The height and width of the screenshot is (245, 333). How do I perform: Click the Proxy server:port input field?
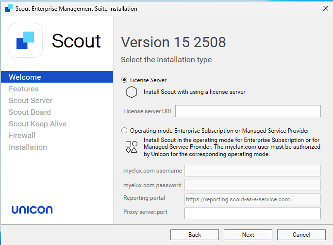tap(252, 213)
